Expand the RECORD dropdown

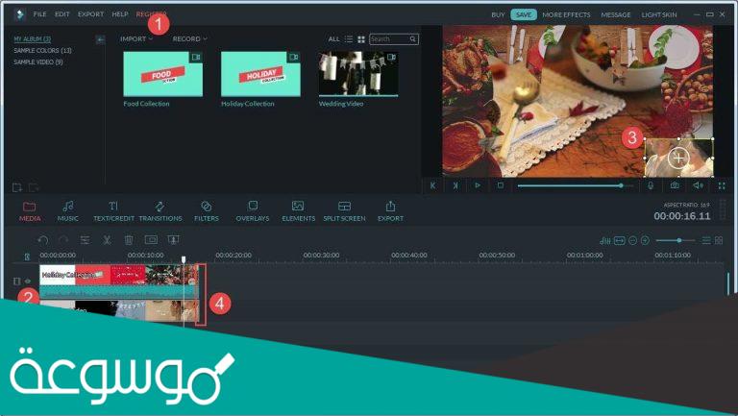click(x=189, y=38)
